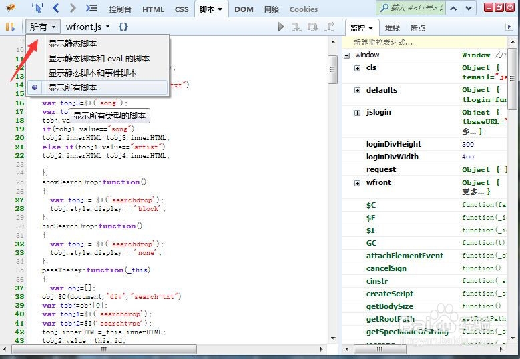
Task: Collapse the window tree node
Action: [x=346, y=55]
